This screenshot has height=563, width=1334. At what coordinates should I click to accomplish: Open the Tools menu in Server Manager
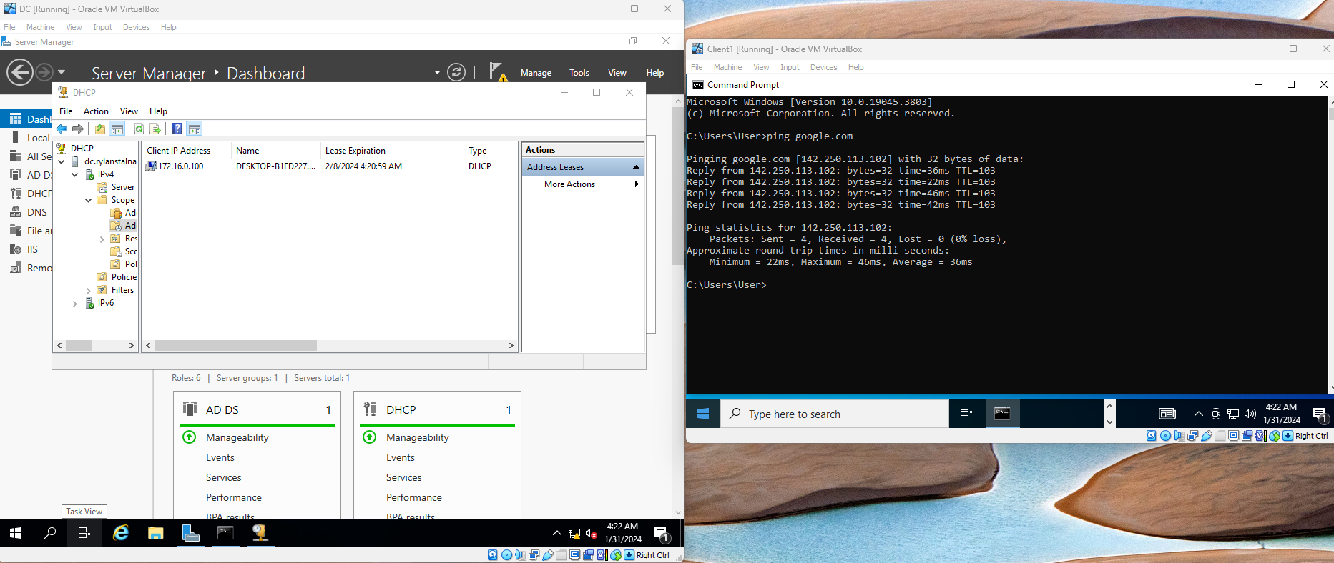point(579,73)
